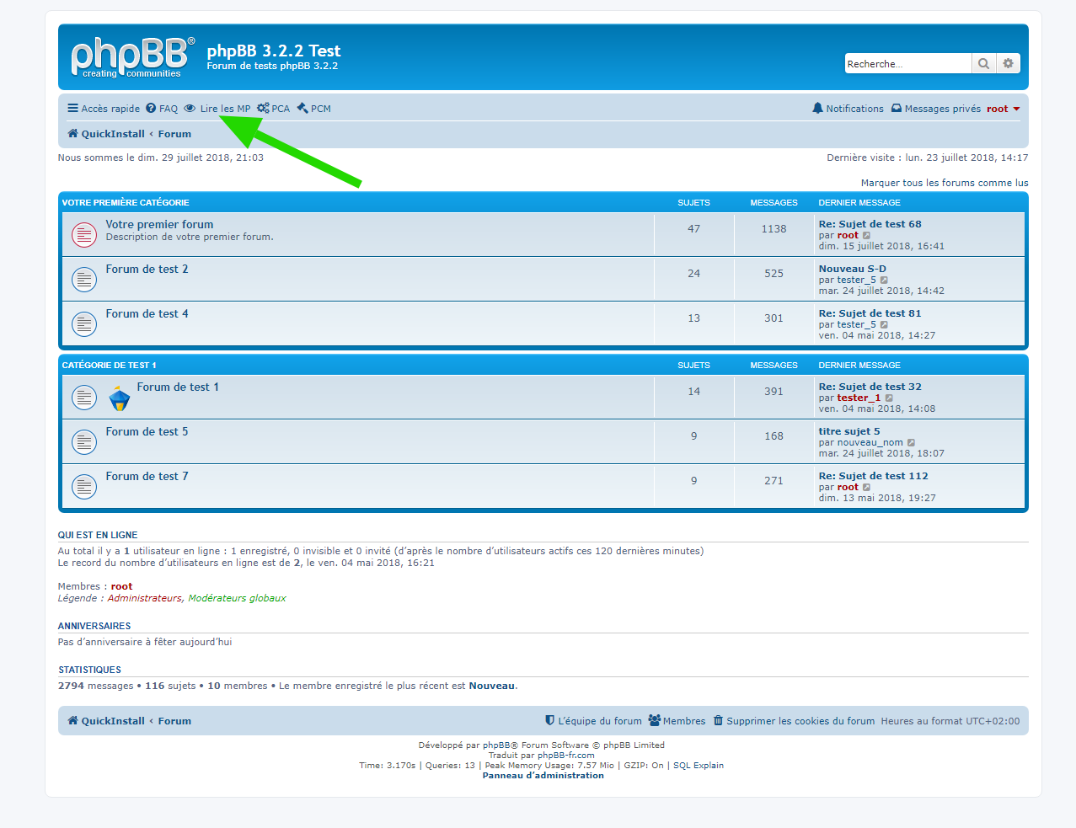
Task: Click the search magnifier button
Action: pos(983,64)
